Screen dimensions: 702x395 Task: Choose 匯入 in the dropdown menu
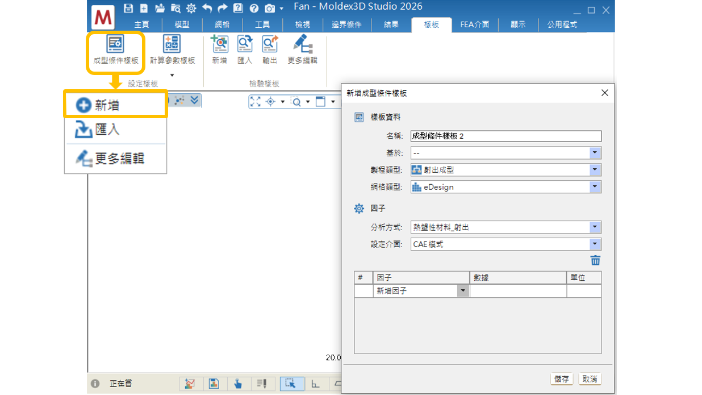(x=115, y=130)
